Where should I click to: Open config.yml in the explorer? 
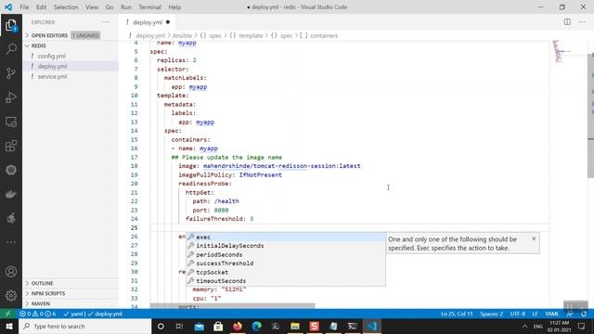[71, 56]
